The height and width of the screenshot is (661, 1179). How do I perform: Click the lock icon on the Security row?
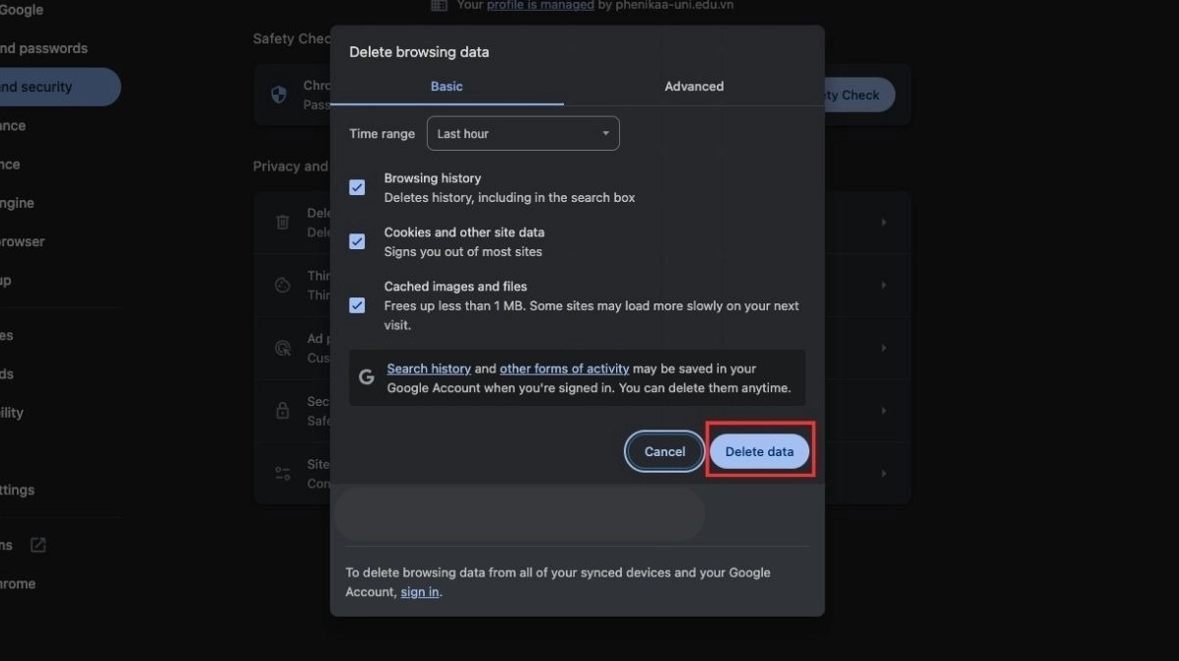click(283, 411)
